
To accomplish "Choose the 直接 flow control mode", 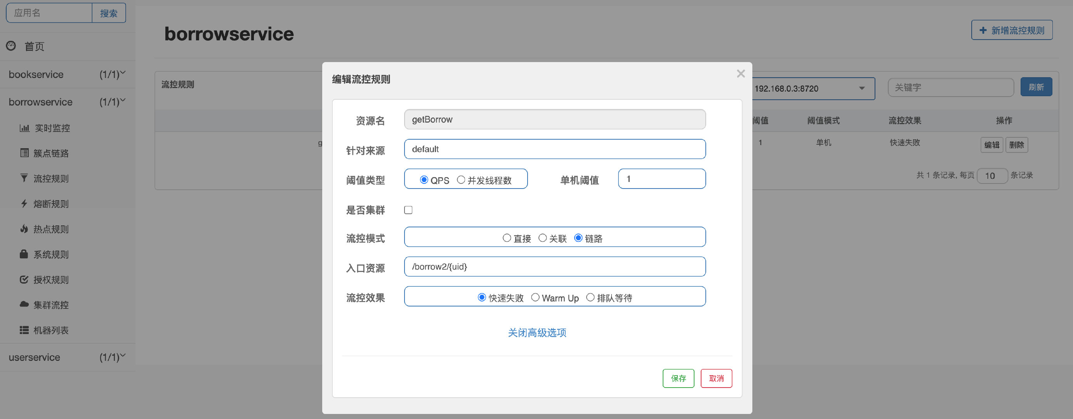I will coord(507,238).
